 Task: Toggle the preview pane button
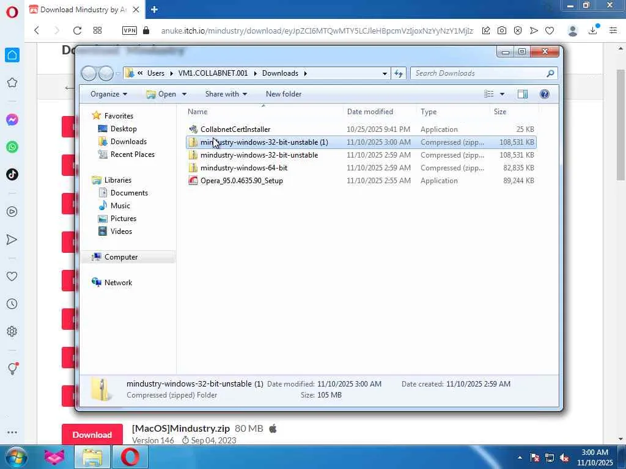[522, 94]
